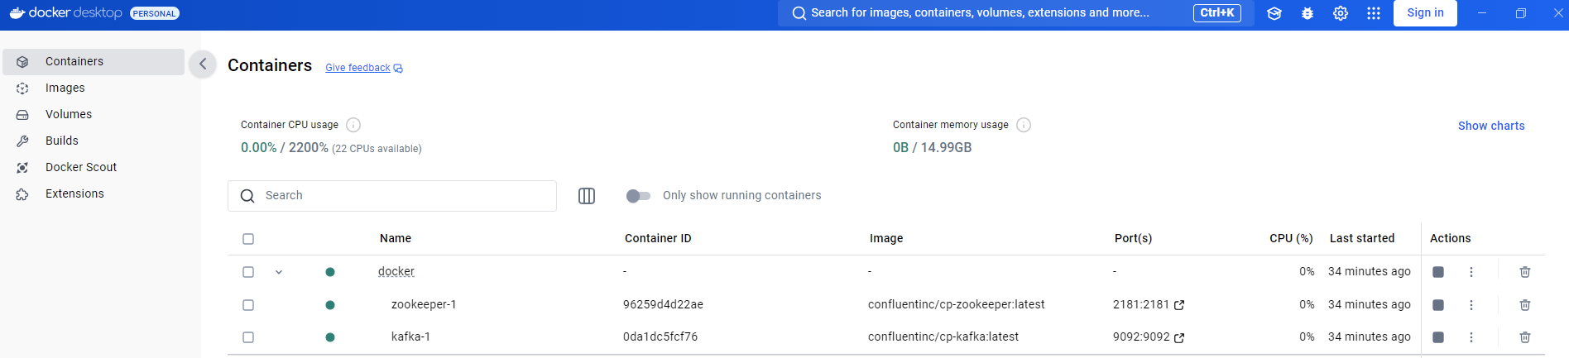Open the Learning center graduation cap icon
The width and height of the screenshot is (1569, 358).
1274,13
